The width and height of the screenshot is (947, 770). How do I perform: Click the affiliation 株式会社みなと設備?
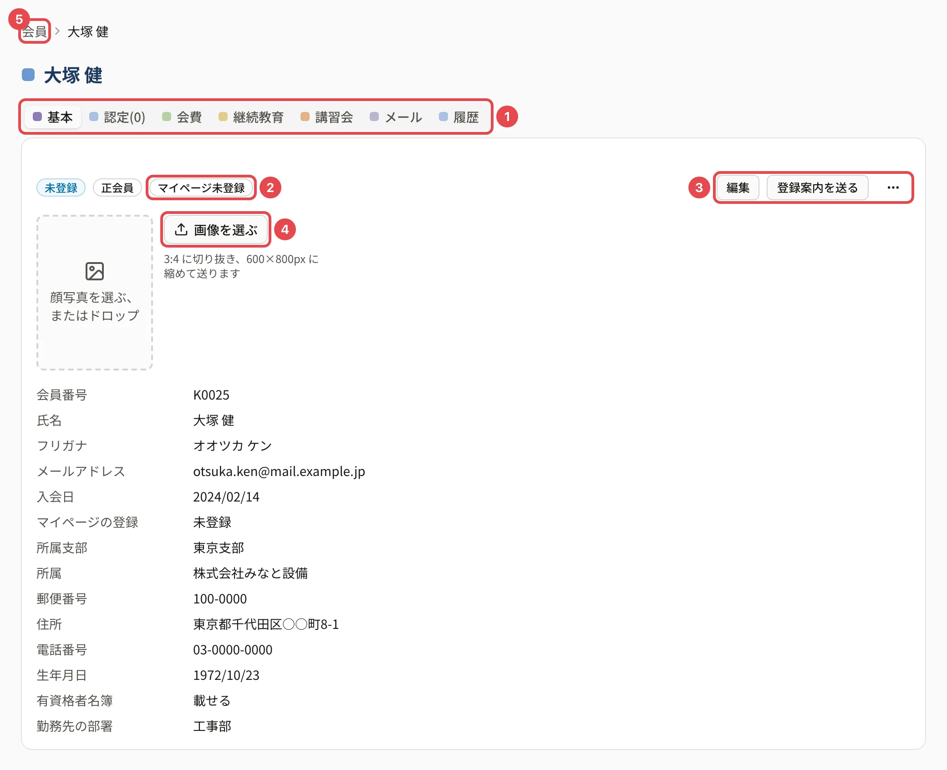tap(250, 573)
